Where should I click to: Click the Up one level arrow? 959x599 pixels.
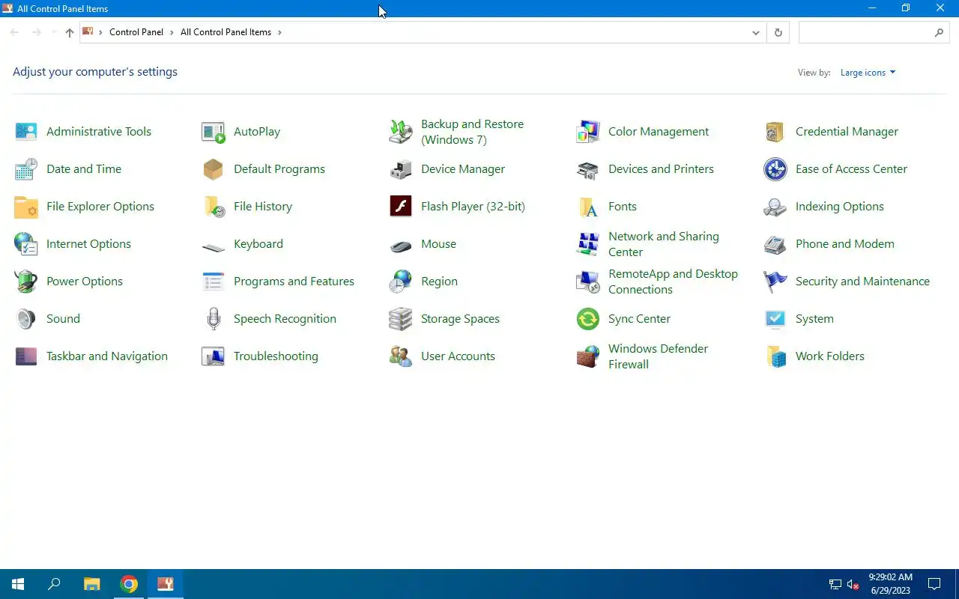point(70,32)
